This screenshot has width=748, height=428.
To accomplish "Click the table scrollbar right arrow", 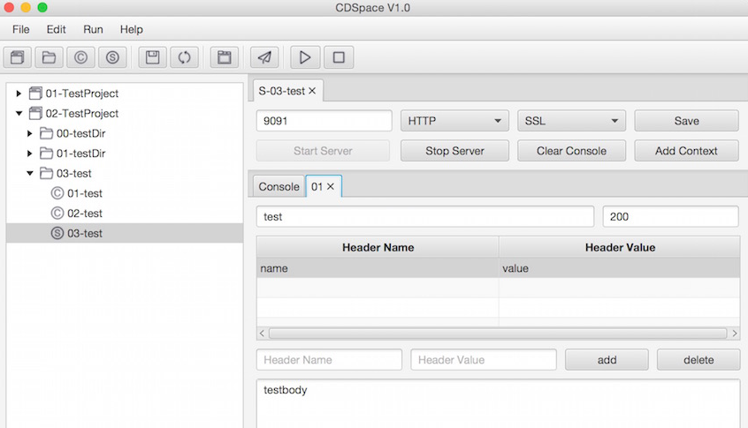I will tap(735, 334).
